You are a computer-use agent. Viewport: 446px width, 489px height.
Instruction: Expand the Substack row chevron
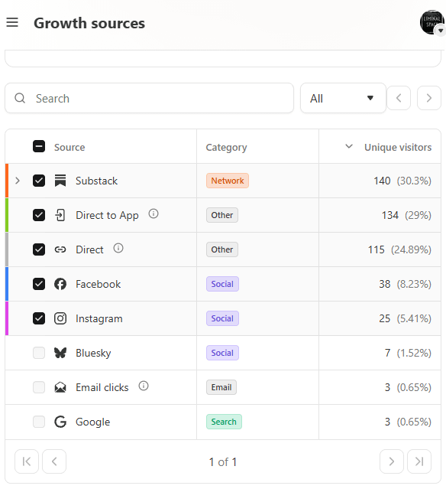click(x=18, y=181)
